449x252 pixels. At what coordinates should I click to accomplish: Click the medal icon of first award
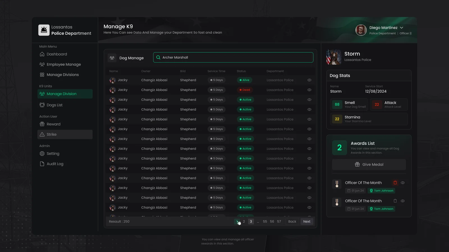[x=337, y=184]
